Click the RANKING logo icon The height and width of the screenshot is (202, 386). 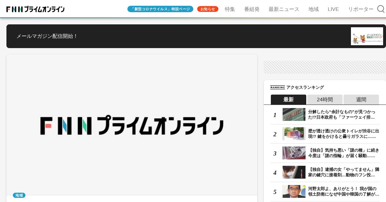coord(278,87)
